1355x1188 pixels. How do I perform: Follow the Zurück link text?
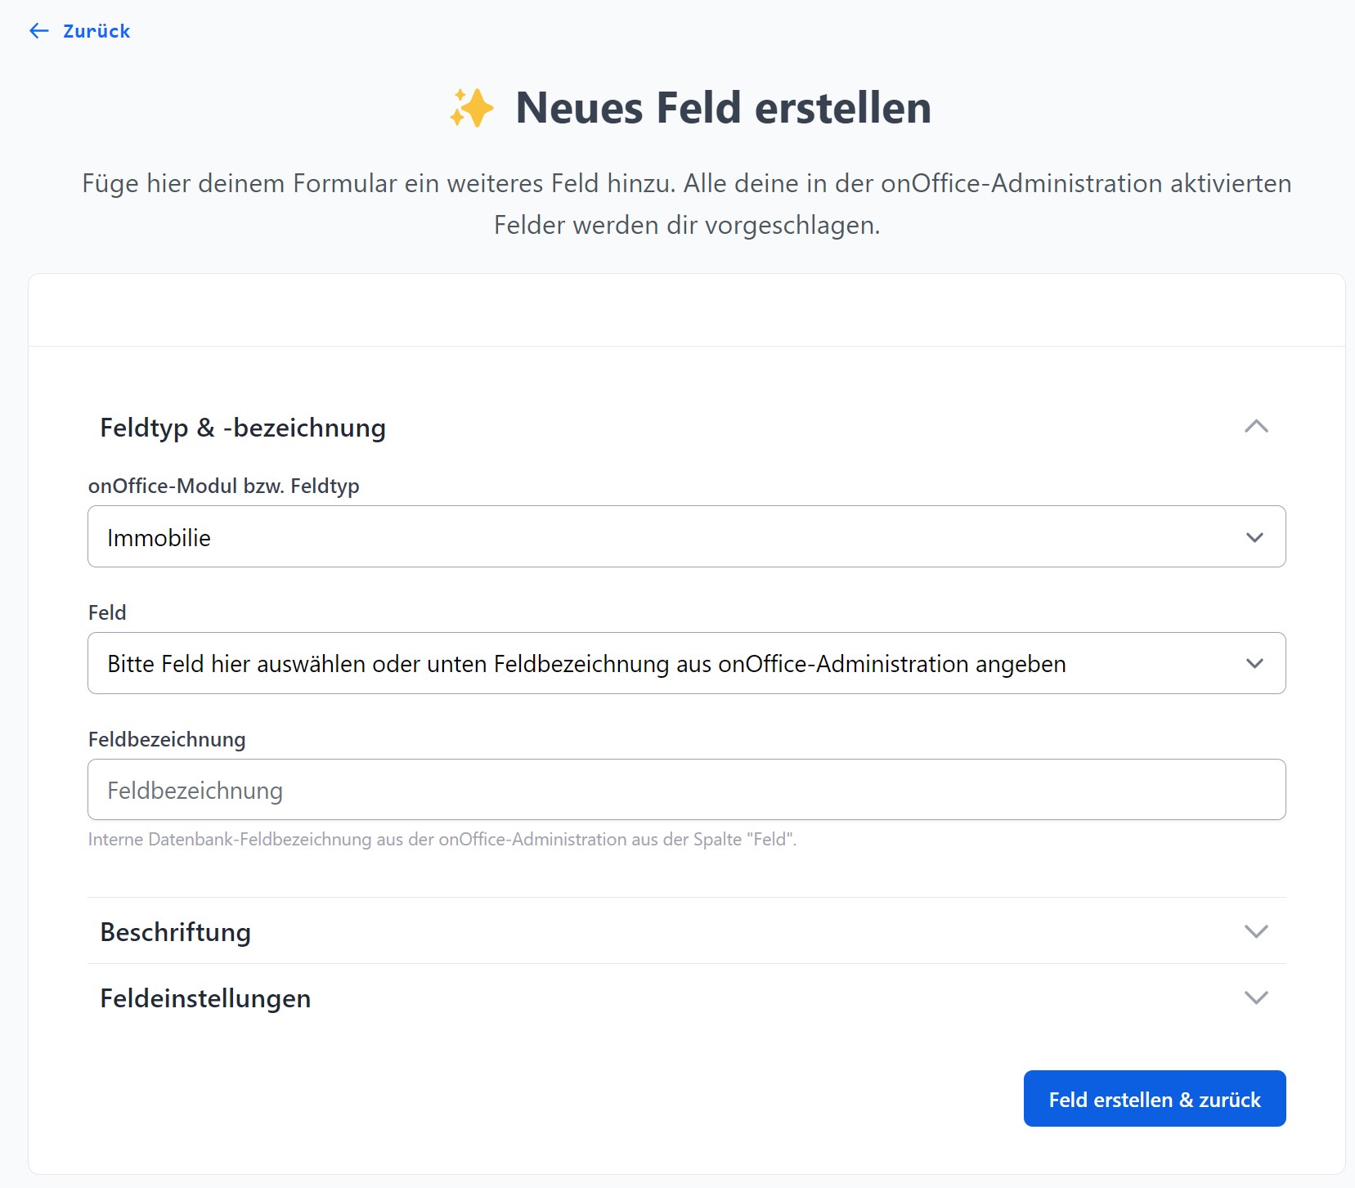pyautogui.click(x=96, y=31)
